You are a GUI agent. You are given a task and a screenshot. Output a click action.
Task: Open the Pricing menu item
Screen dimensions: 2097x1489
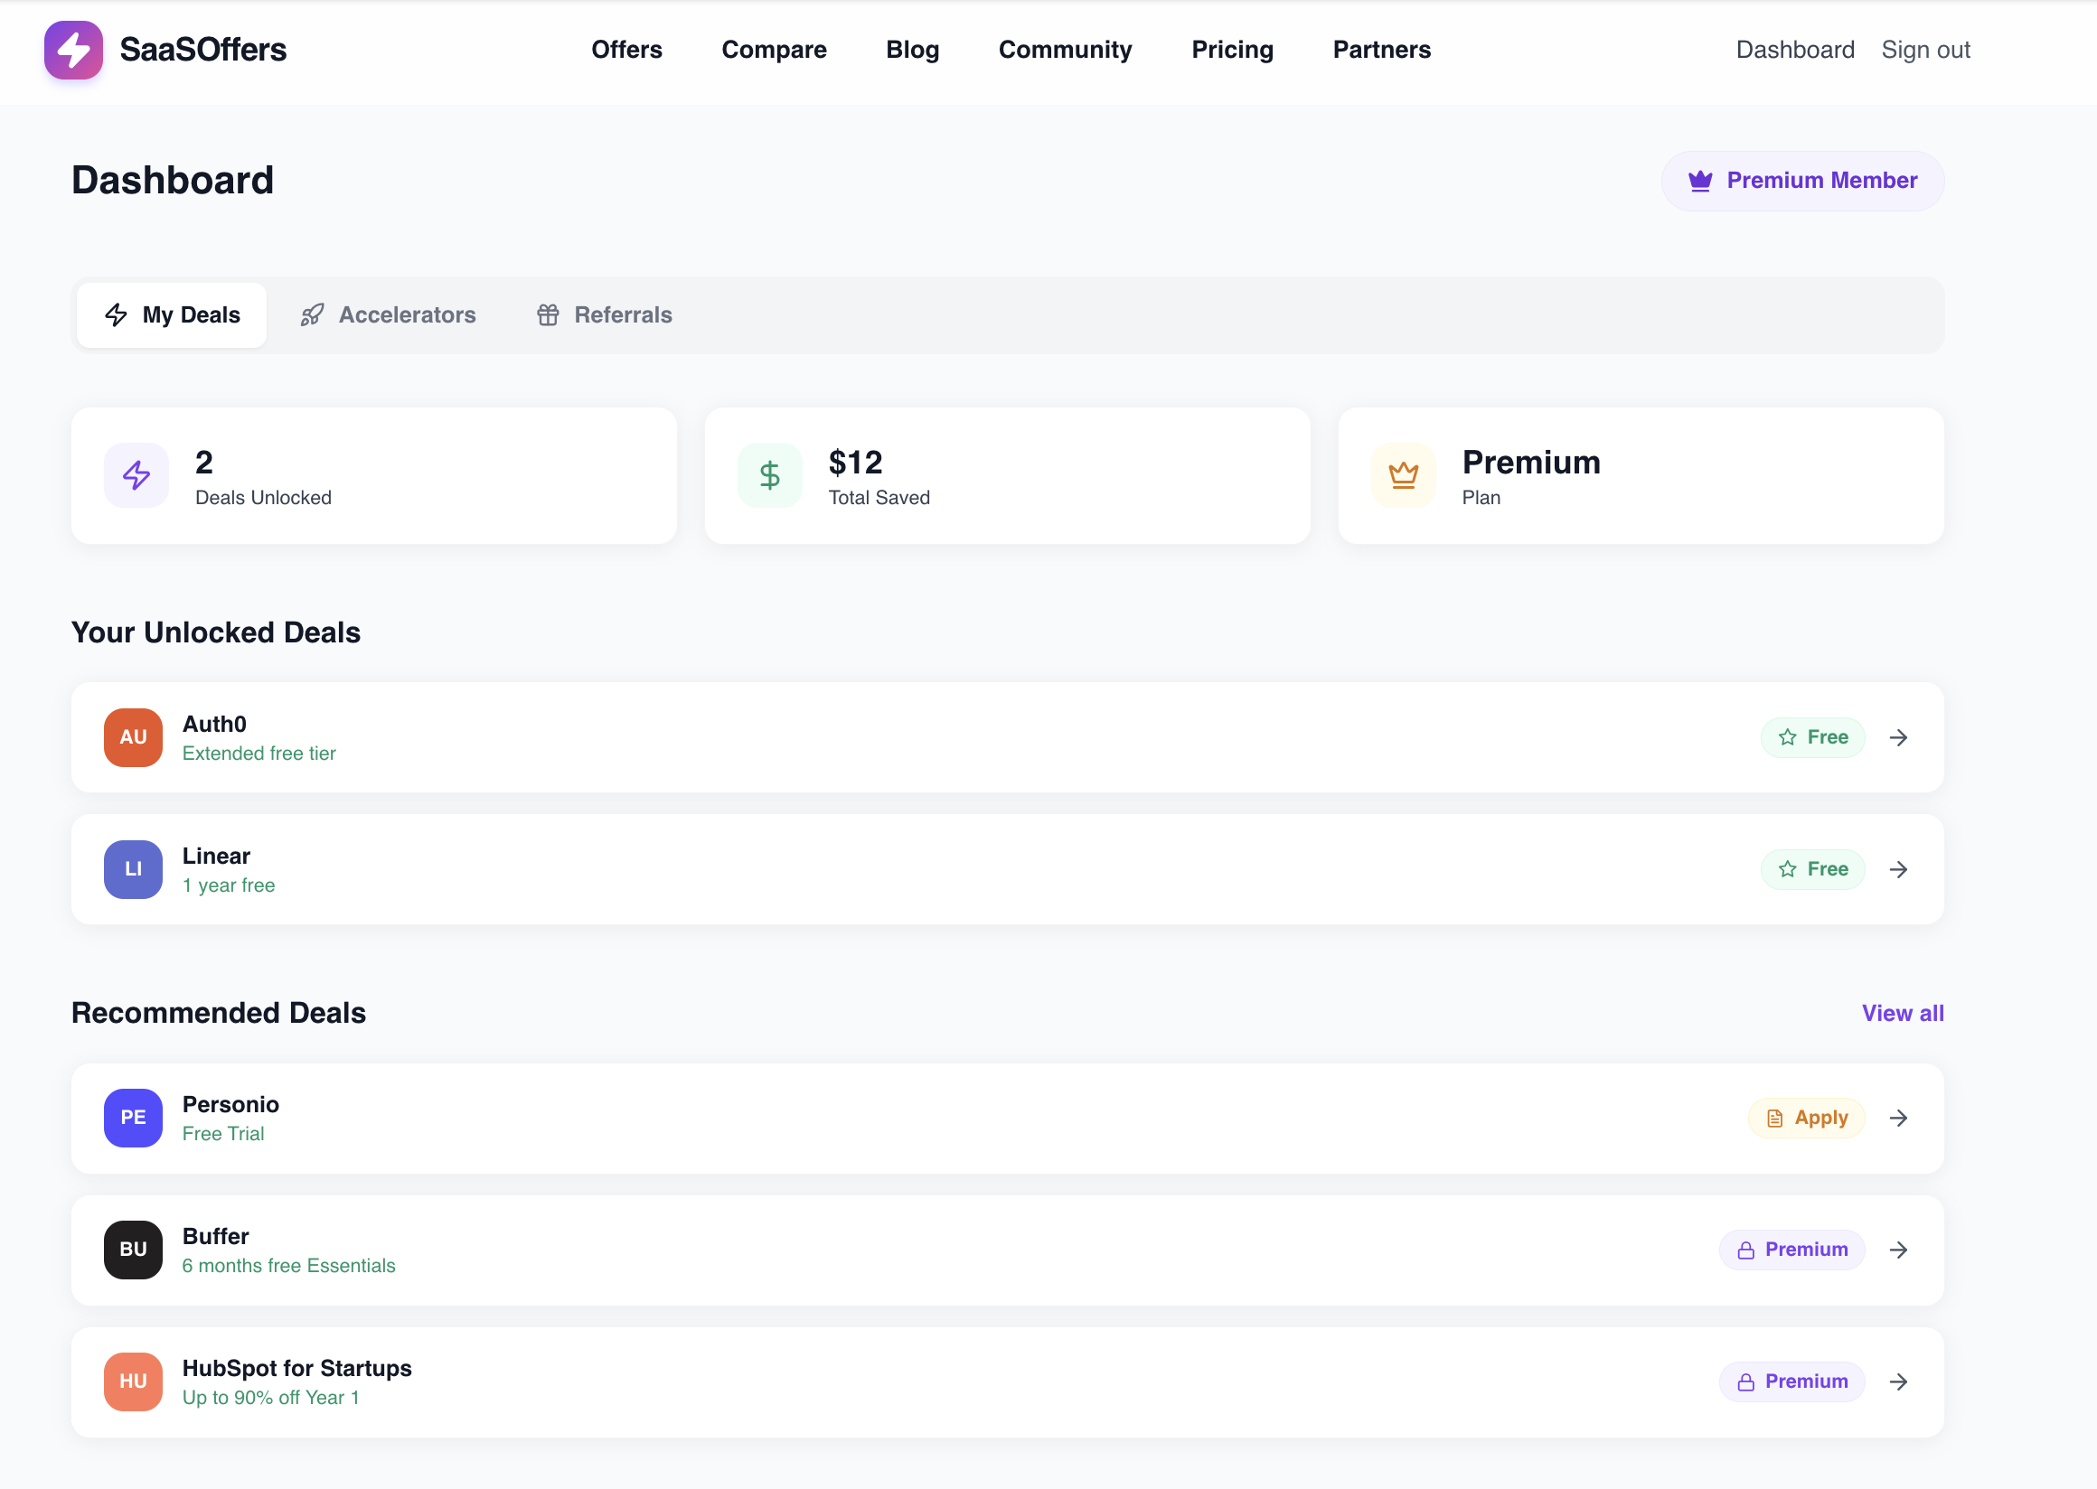click(x=1232, y=50)
